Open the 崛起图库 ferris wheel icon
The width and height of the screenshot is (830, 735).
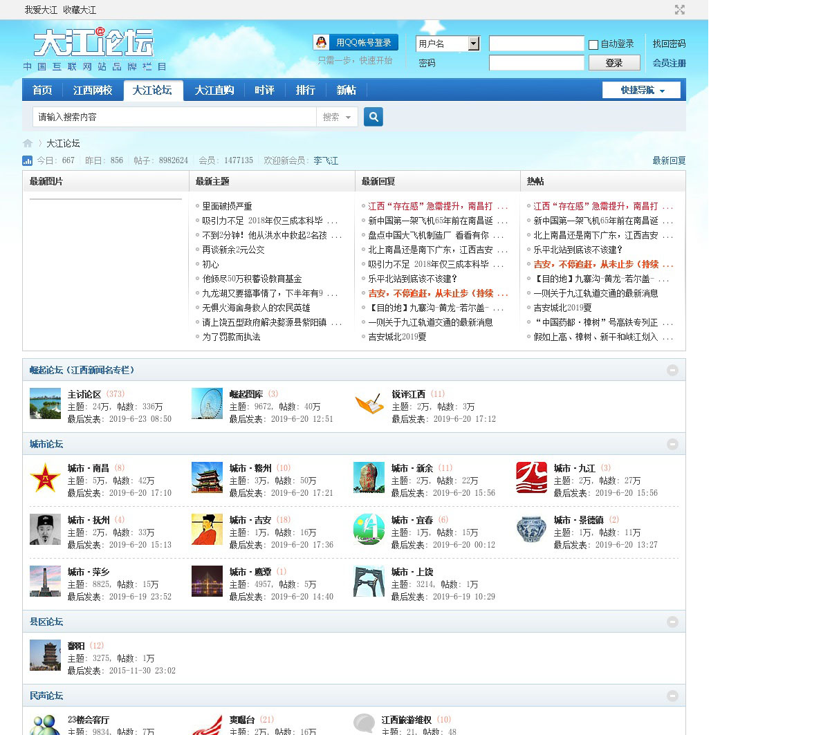pyautogui.click(x=207, y=404)
